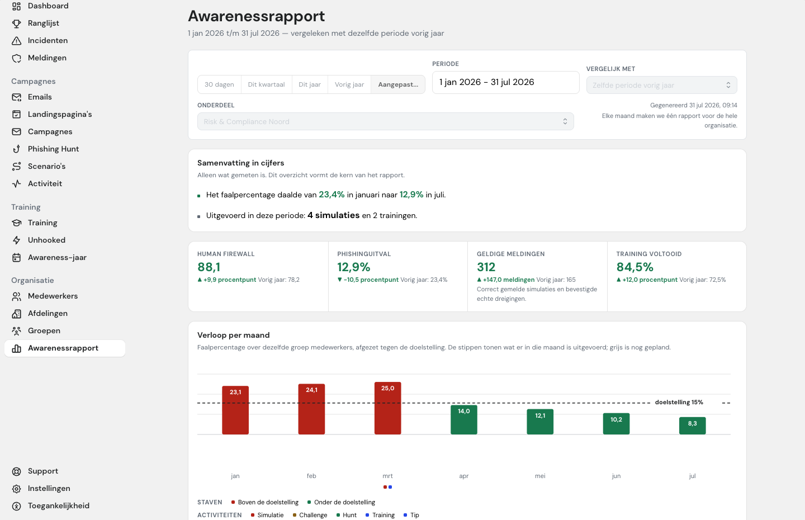Image resolution: width=805 pixels, height=520 pixels.
Task: Select the Aangepast period option
Action: click(398, 84)
